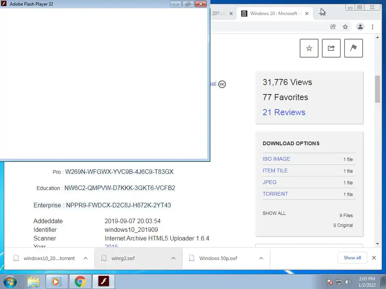Launch Windows Media Player from the taskbar
Viewport: 386px width, 289px height.
(57, 281)
